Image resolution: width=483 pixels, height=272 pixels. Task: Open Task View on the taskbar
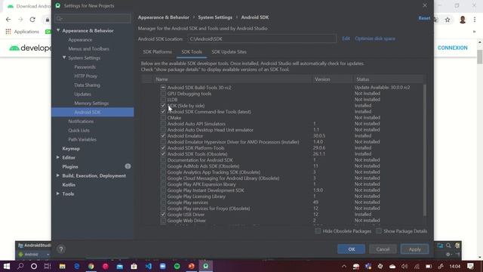(48, 266)
